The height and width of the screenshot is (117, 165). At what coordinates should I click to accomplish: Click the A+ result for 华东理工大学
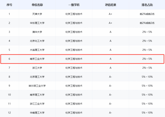[x=110, y=23]
